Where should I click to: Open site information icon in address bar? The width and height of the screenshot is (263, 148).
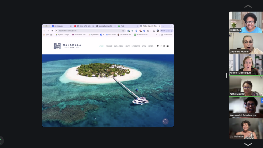tap(57, 31)
